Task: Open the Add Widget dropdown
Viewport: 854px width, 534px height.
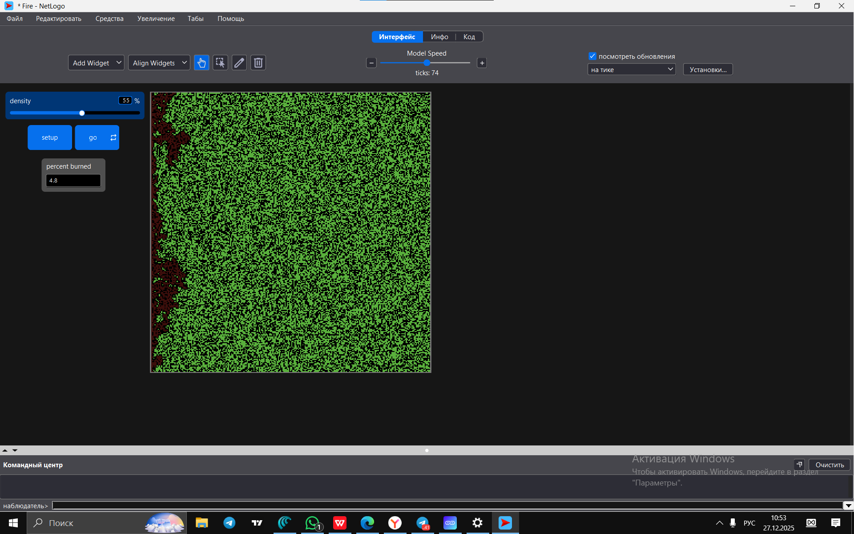Action: point(96,63)
